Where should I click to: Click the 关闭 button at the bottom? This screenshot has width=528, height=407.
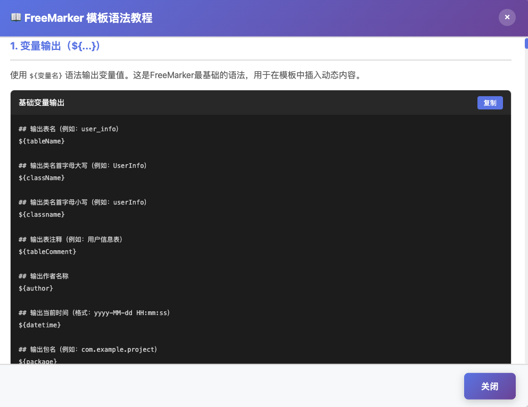click(489, 386)
